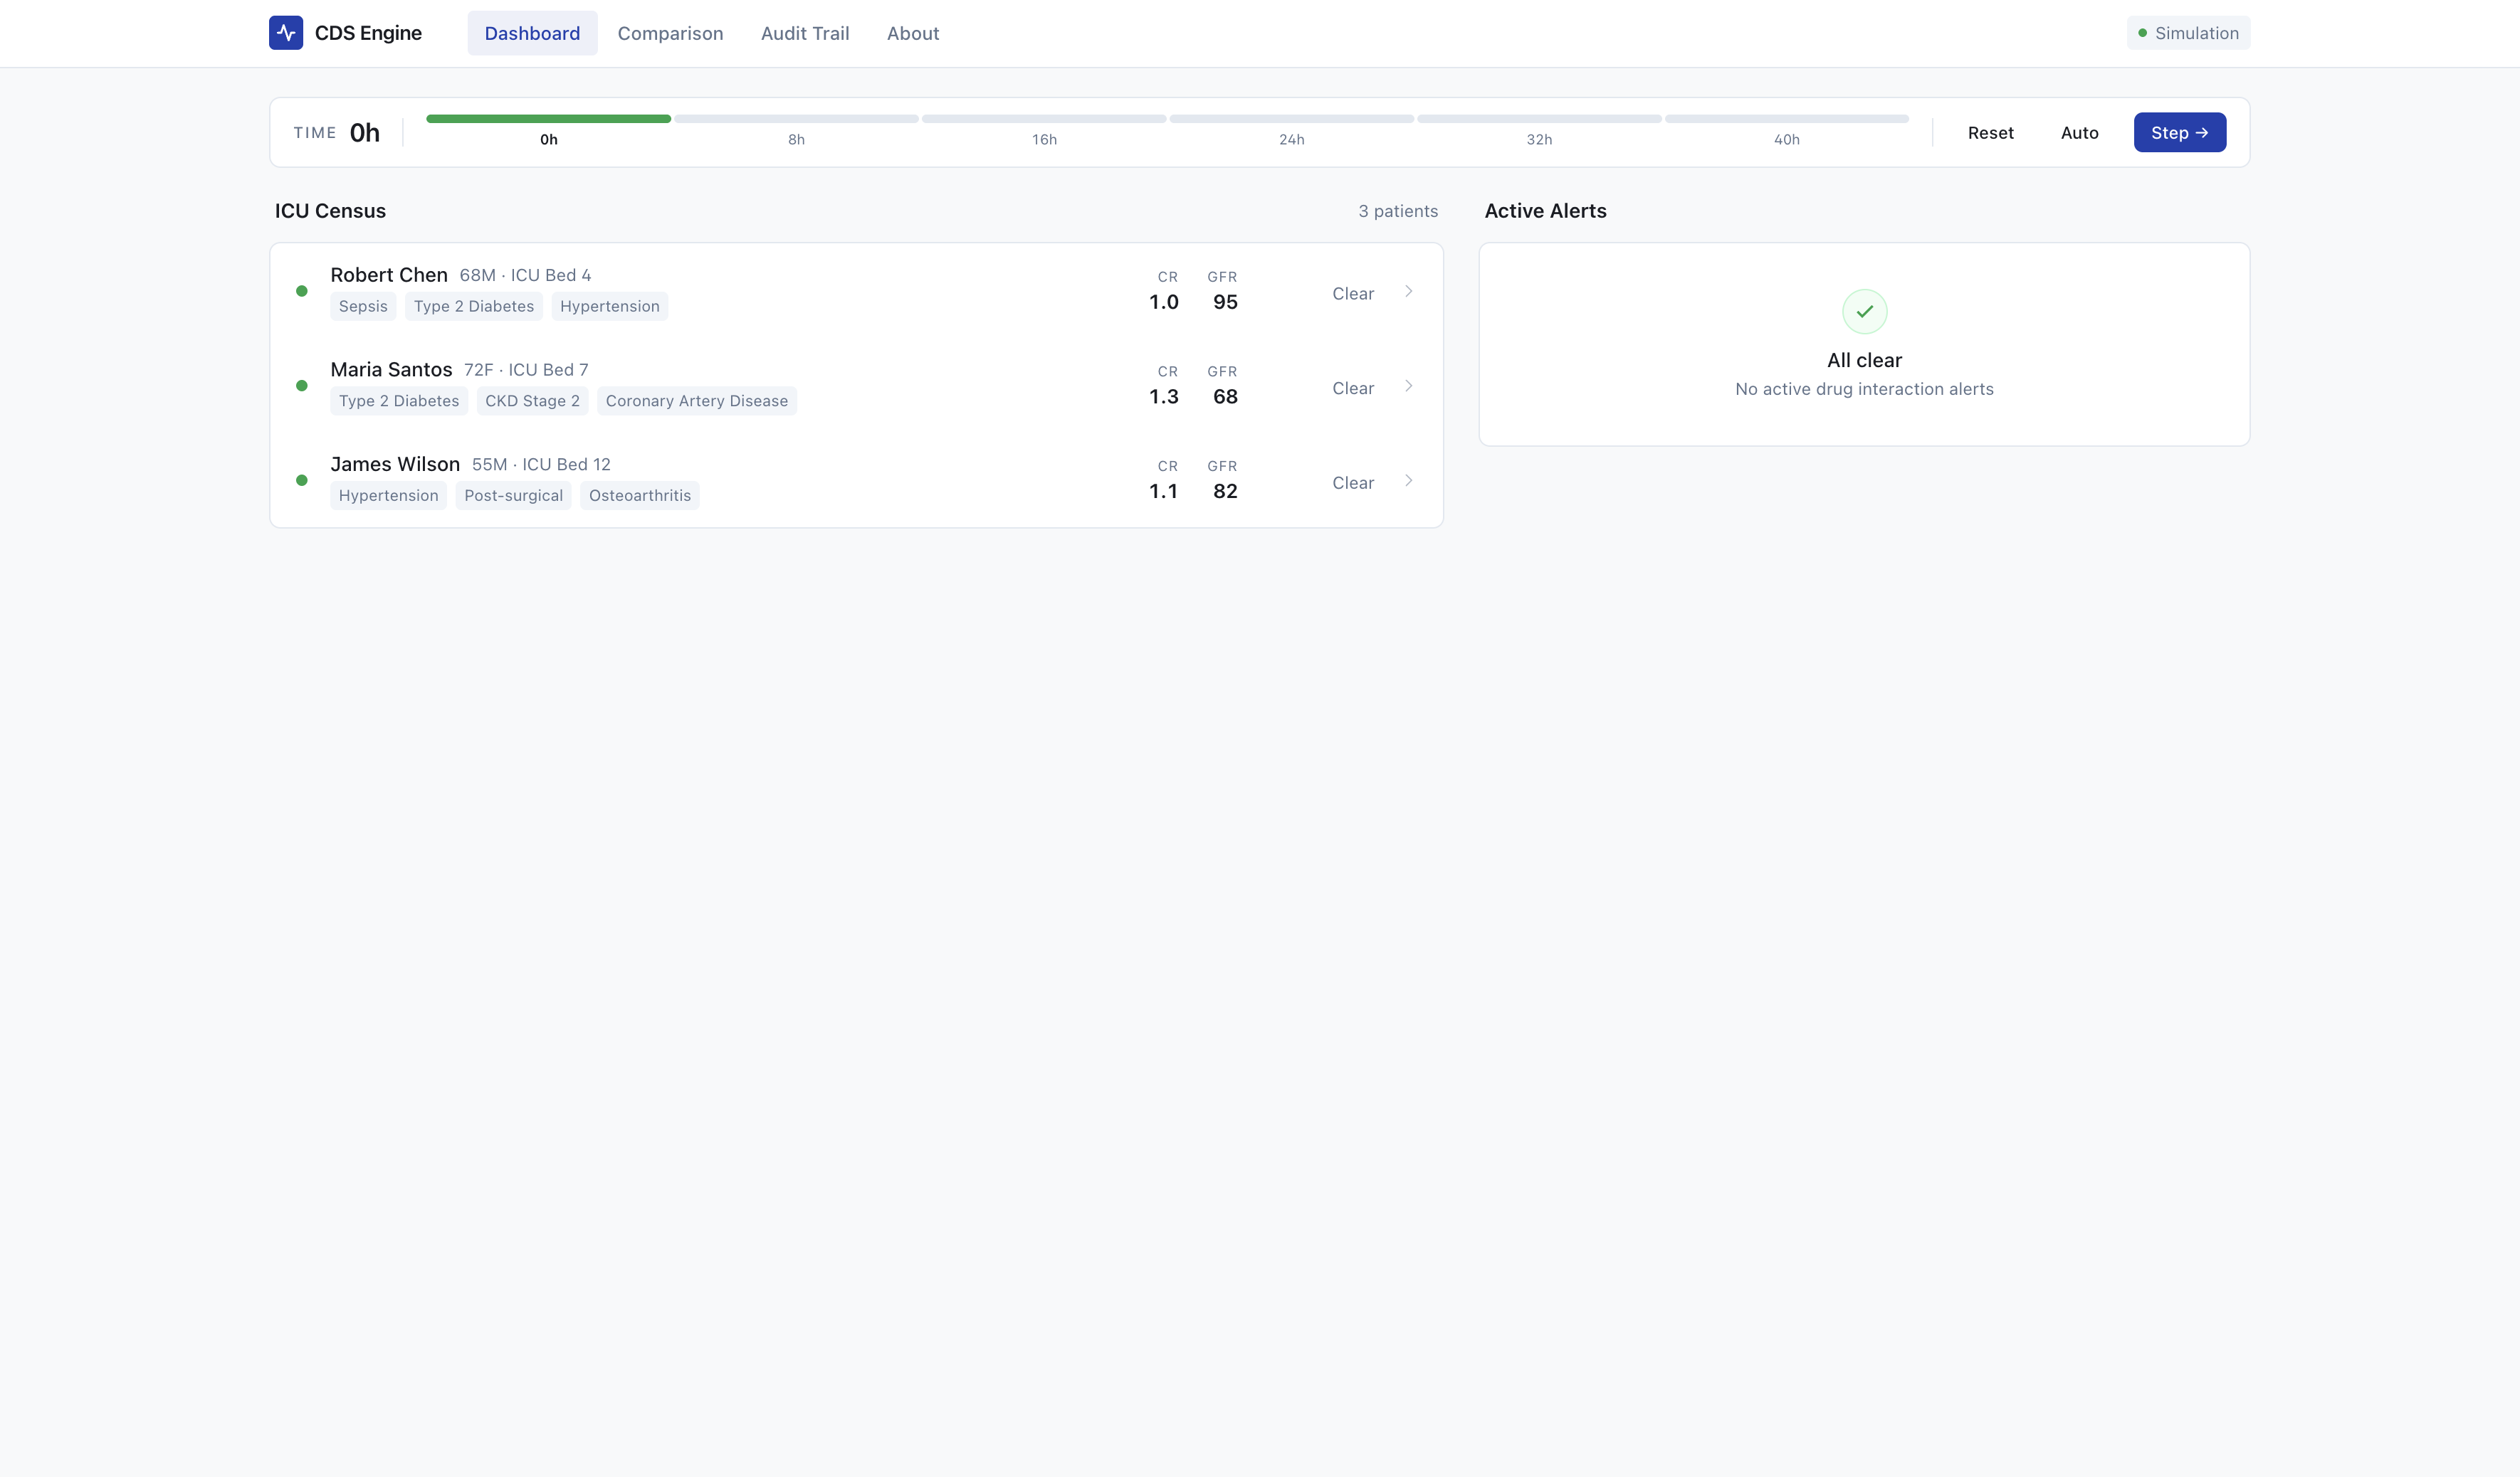Select the Dashboard tab
This screenshot has width=2520, height=1477.
(532, 33)
